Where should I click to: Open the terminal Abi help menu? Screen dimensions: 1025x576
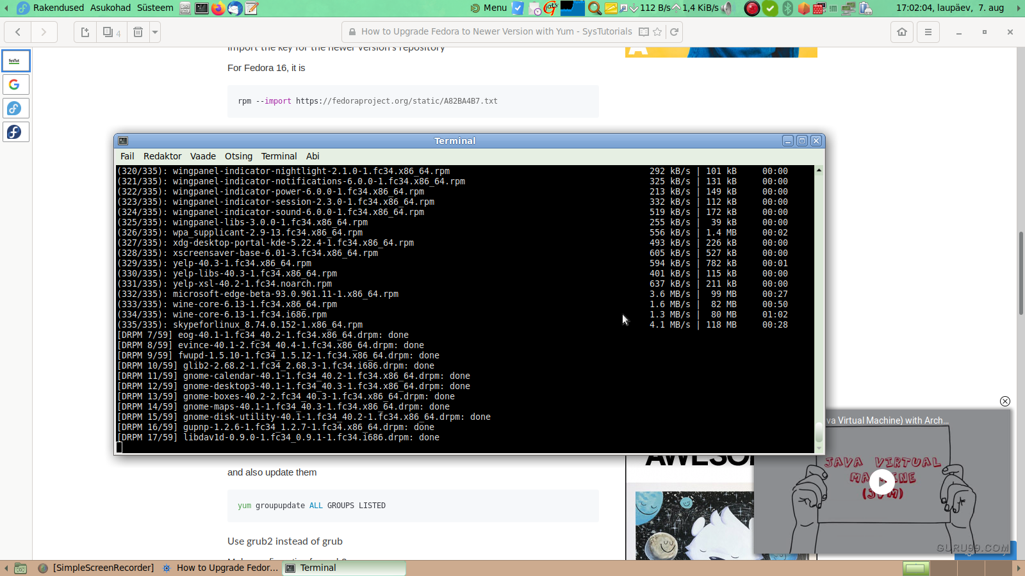pos(313,156)
